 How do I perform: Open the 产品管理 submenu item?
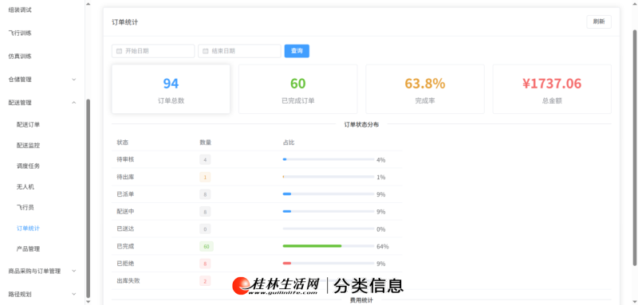[28, 249]
